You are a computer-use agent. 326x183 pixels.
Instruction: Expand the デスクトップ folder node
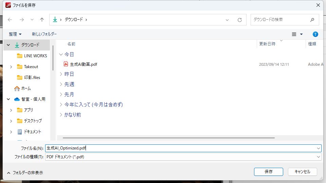pos(11,121)
